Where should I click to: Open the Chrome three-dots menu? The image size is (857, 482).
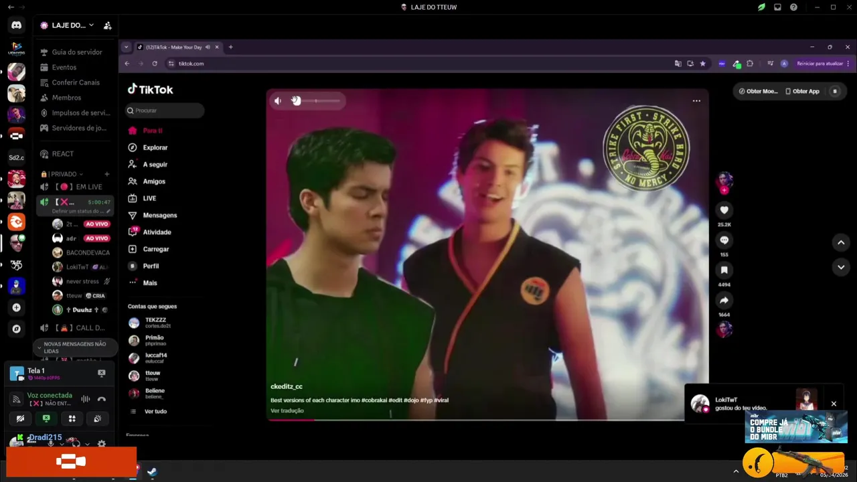[848, 64]
